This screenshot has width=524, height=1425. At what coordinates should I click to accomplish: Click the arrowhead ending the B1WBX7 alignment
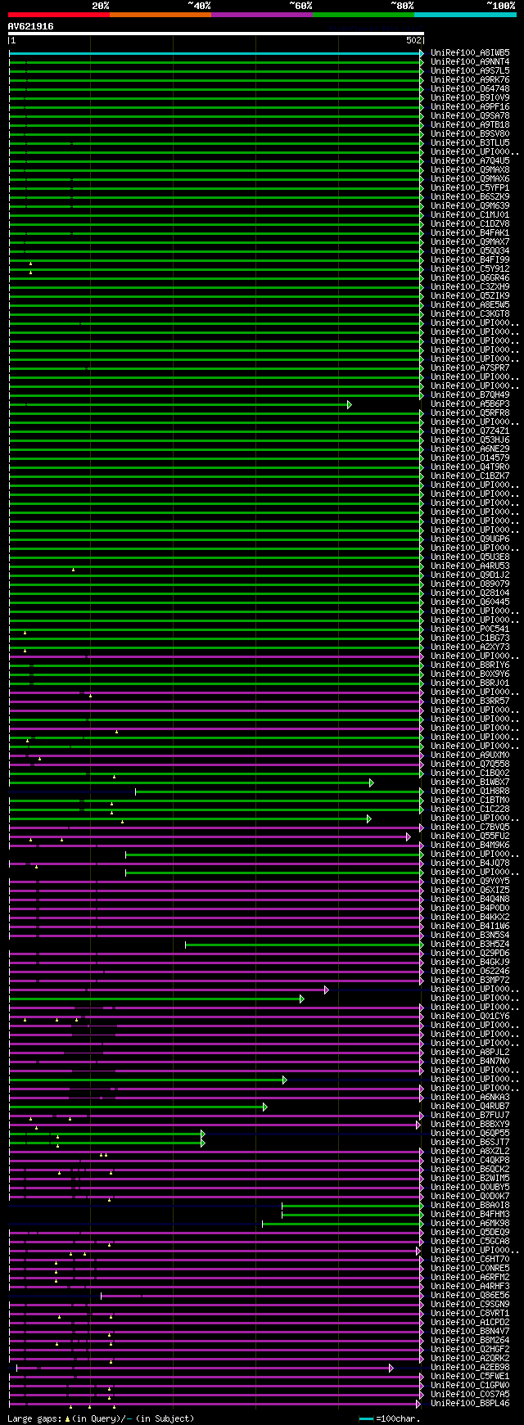pos(372,782)
